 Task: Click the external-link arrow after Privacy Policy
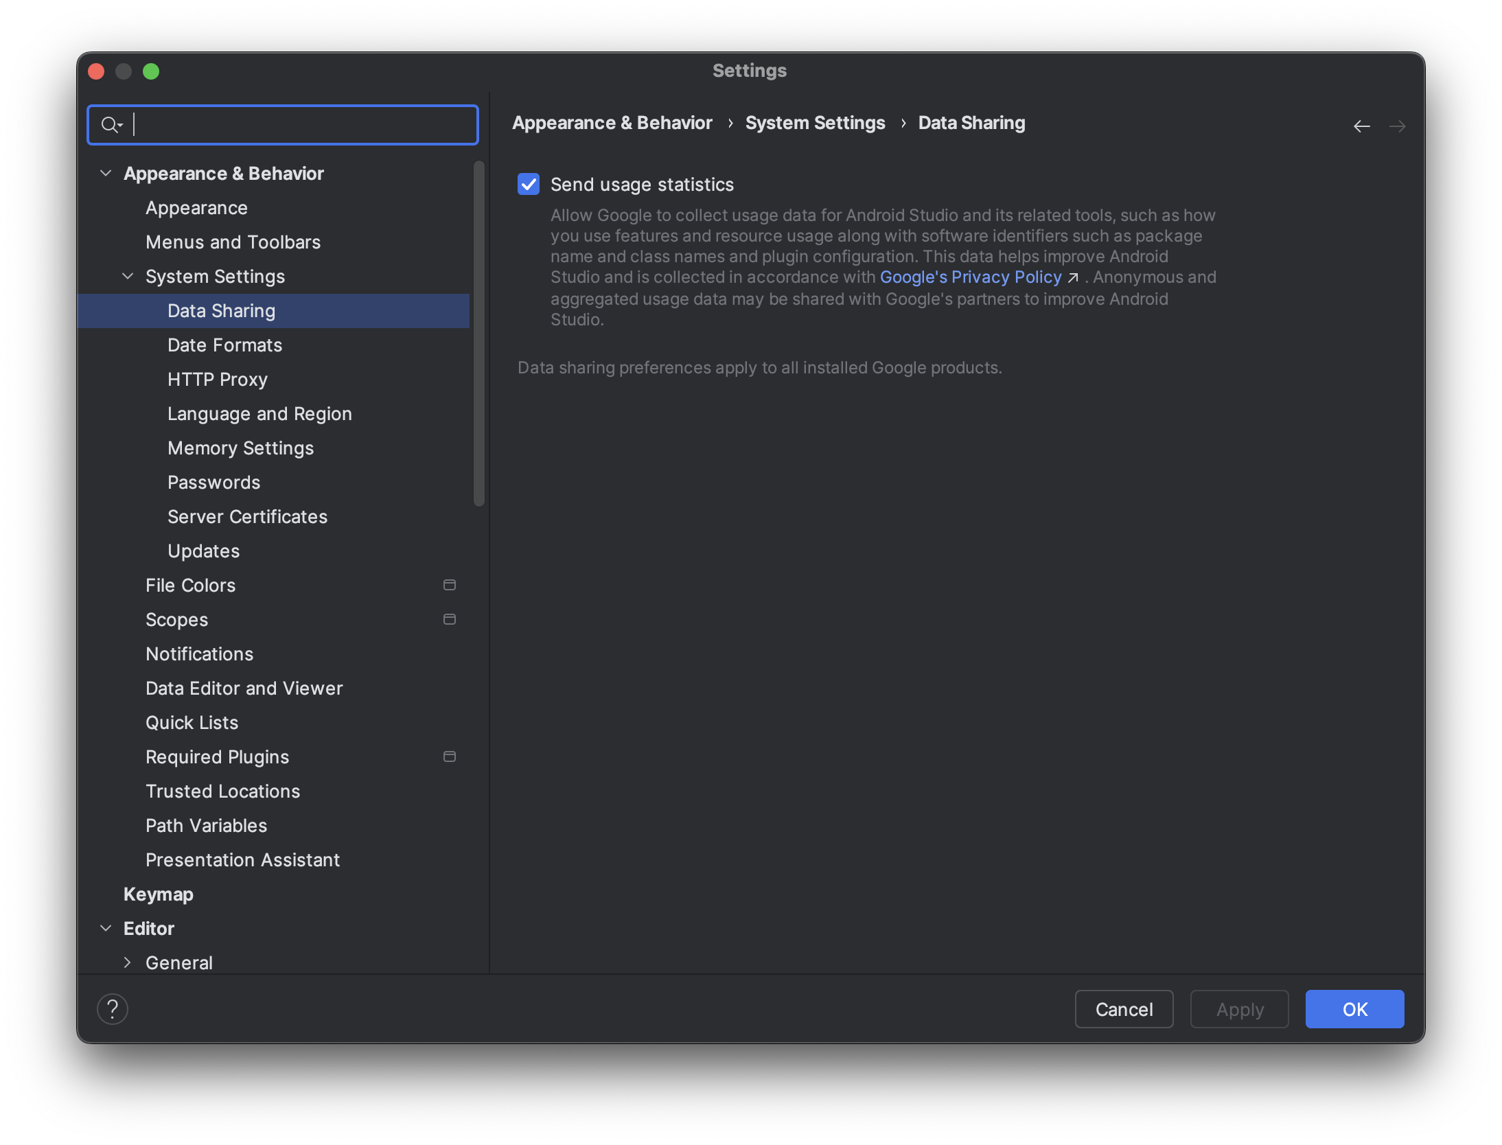point(1072,278)
